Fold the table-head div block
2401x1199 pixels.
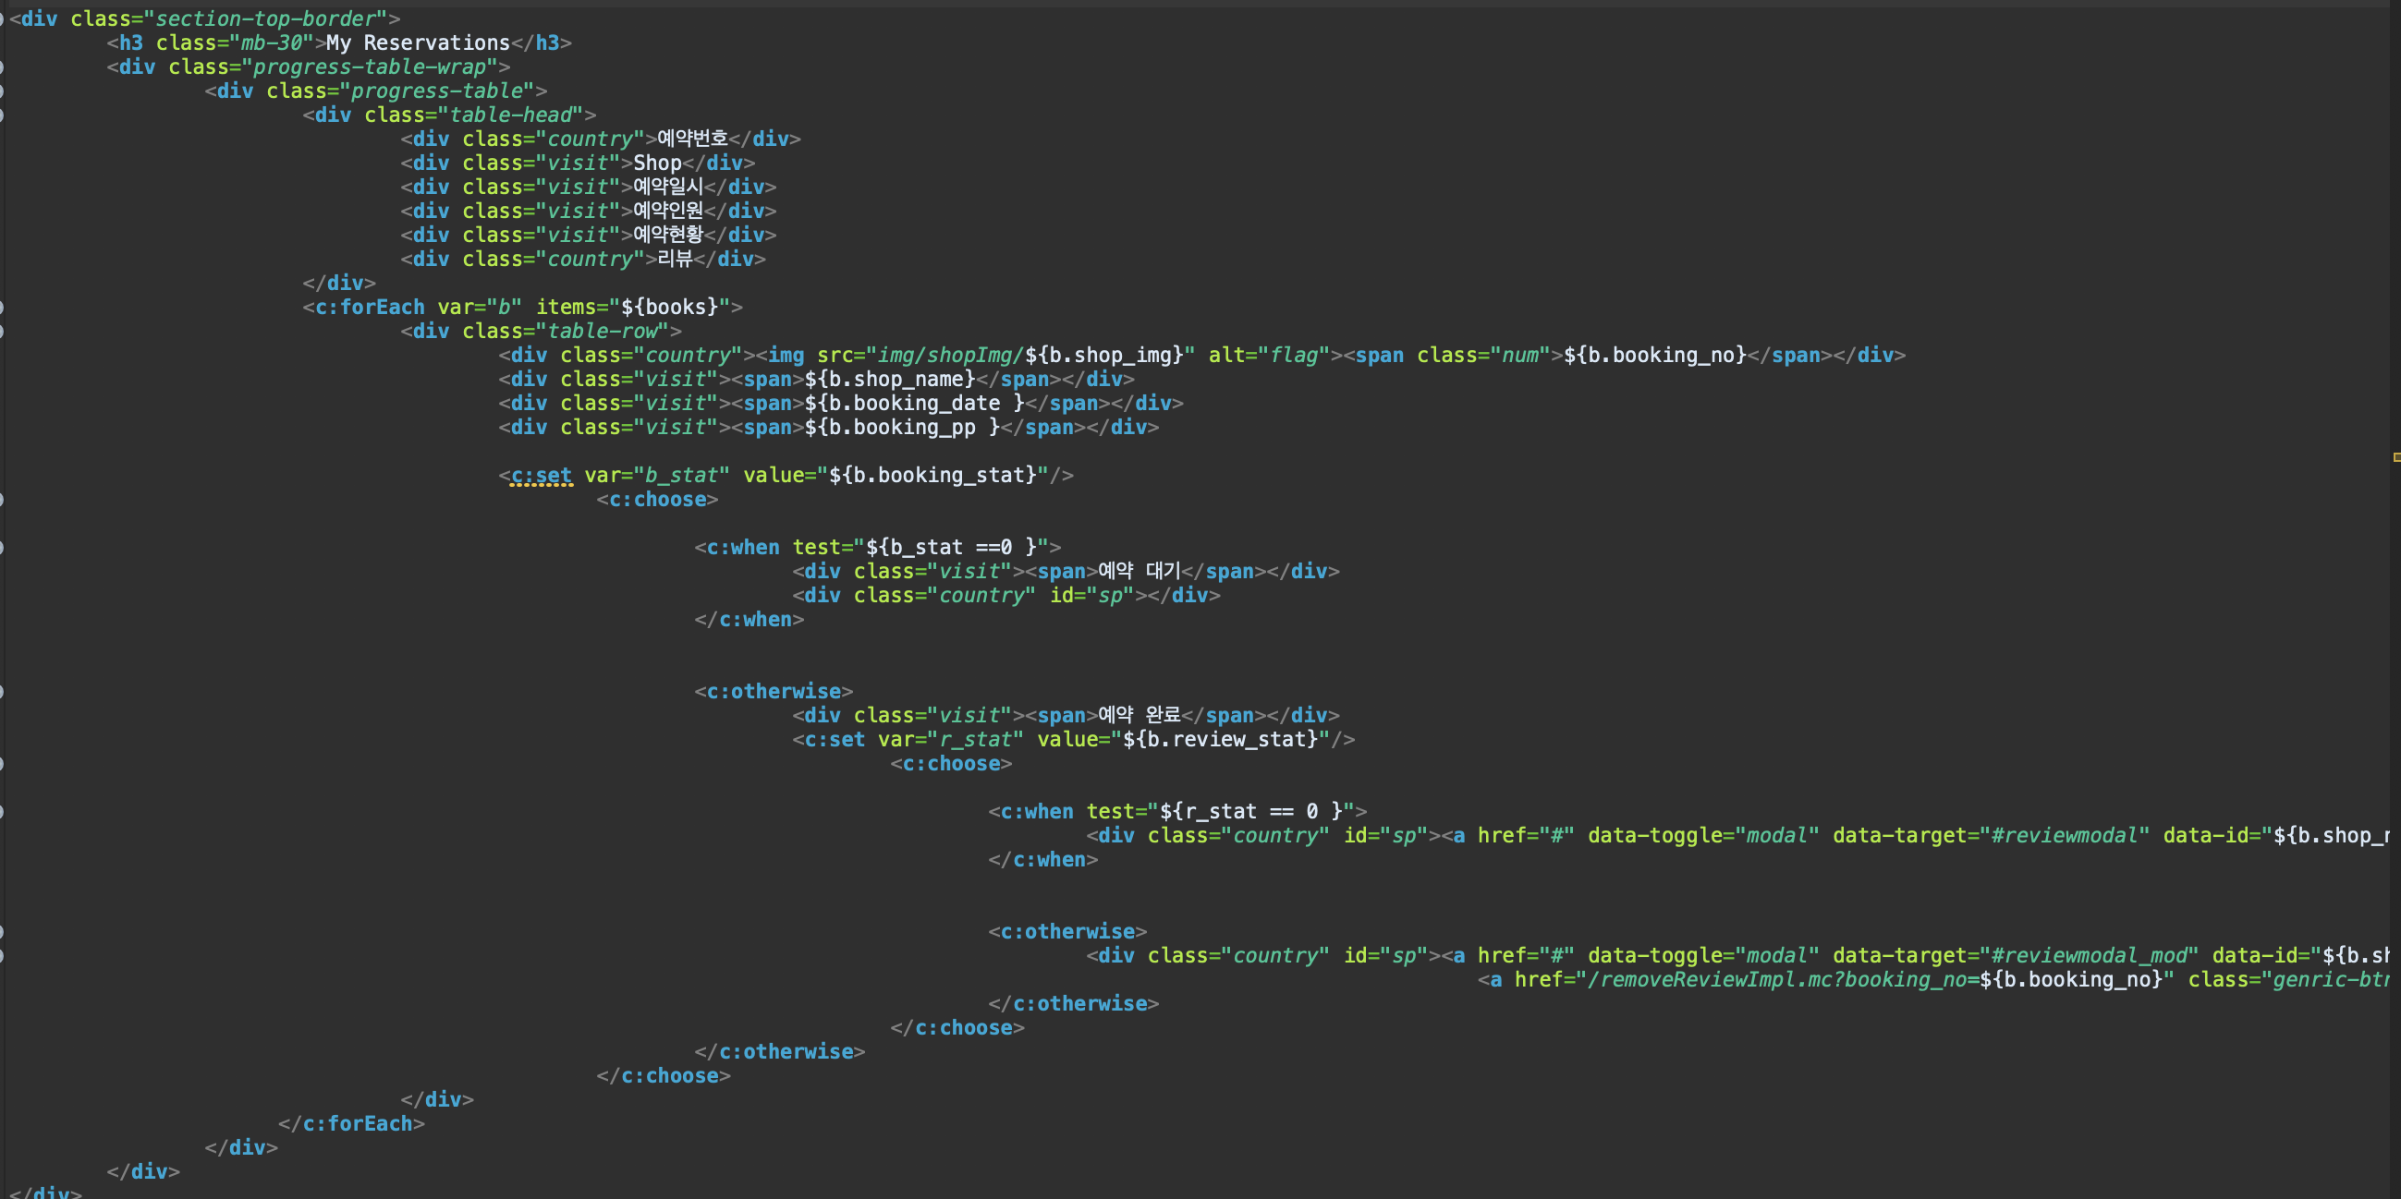[x=2, y=115]
